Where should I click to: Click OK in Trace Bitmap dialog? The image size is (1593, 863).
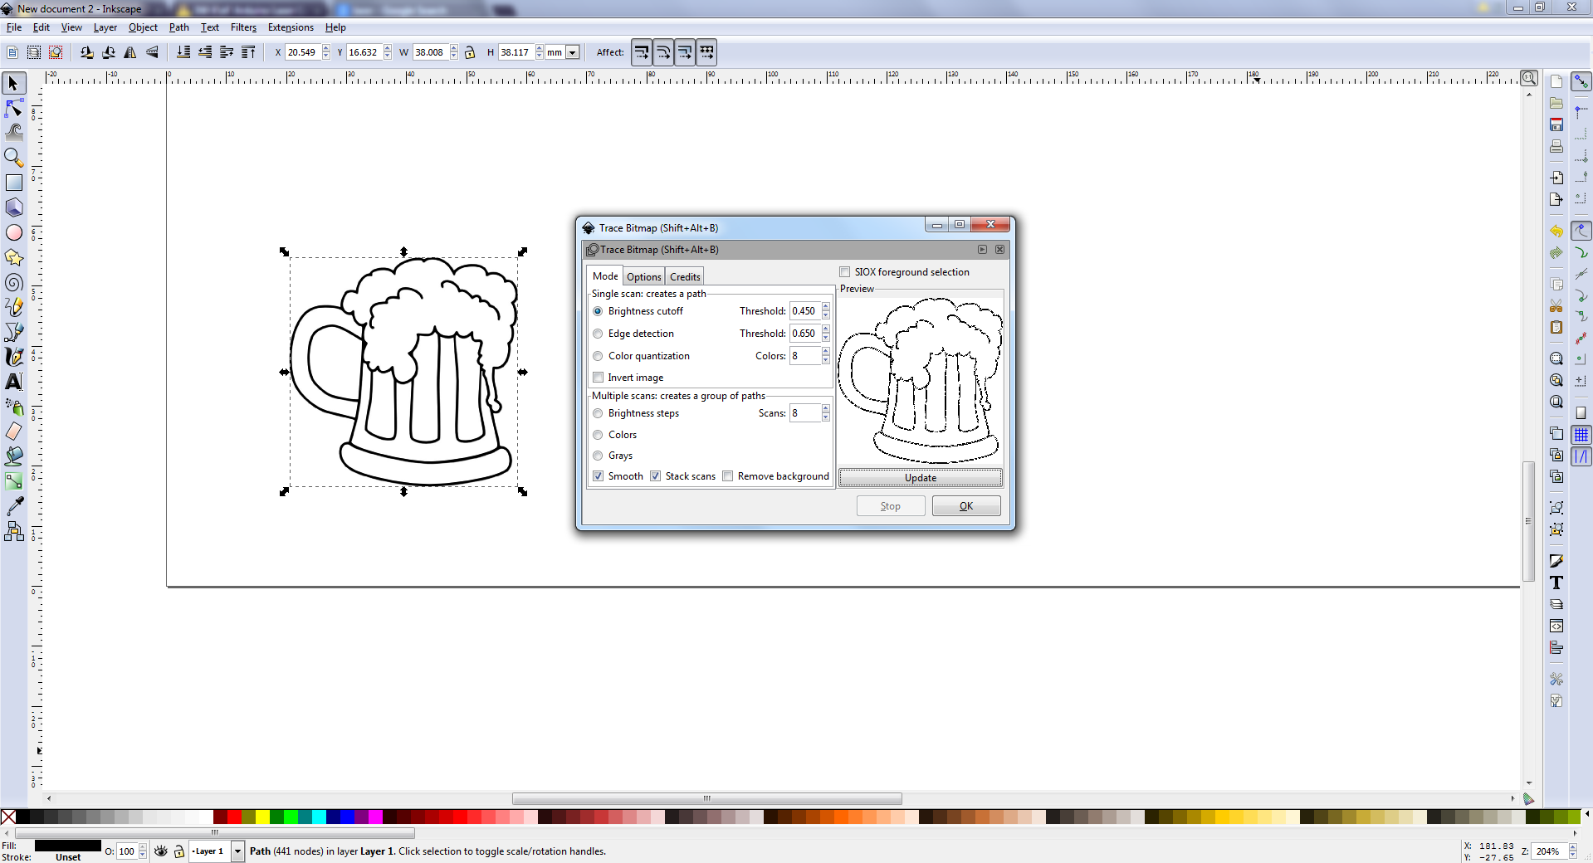966,506
